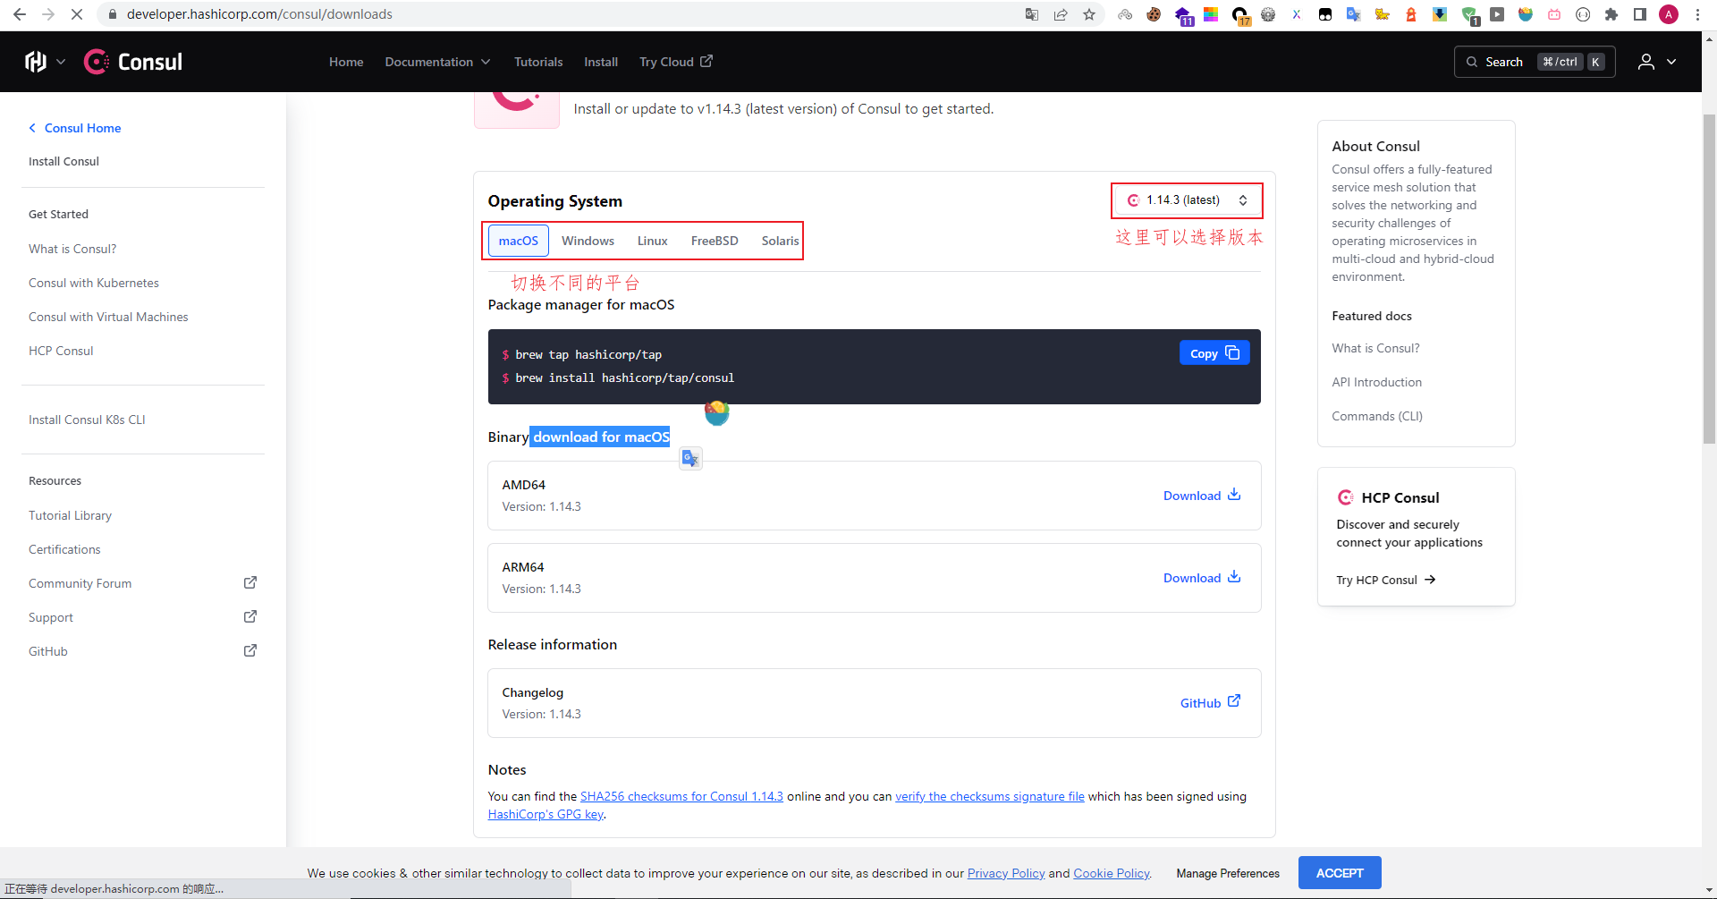Viewport: 1717px width, 899px height.
Task: Open the Install nav item
Action: tap(601, 62)
